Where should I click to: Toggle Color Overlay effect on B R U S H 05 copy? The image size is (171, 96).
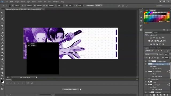pyautogui.click(x=153, y=69)
